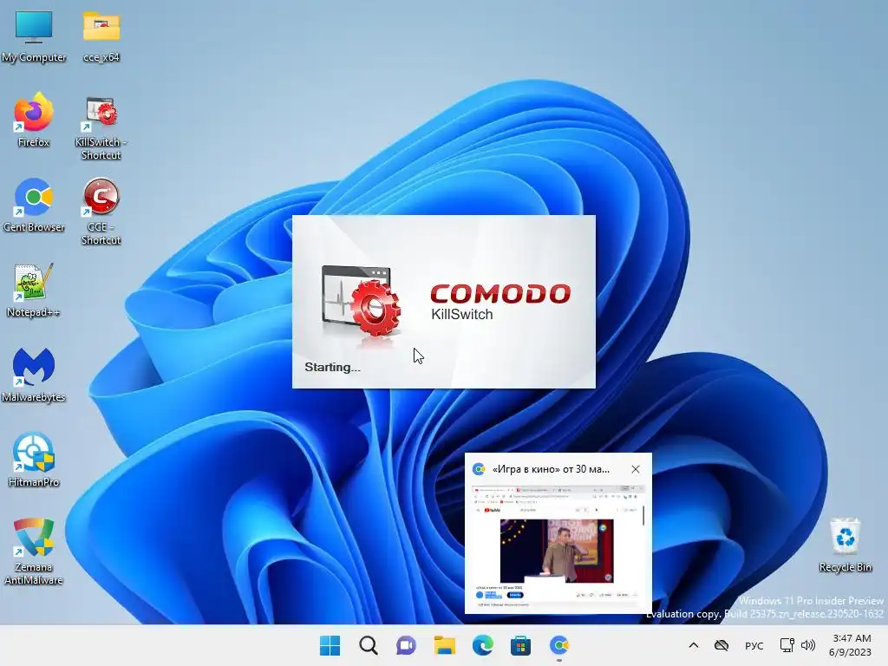The width and height of the screenshot is (888, 666).
Task: Open the Windows Start menu
Action: click(330, 645)
